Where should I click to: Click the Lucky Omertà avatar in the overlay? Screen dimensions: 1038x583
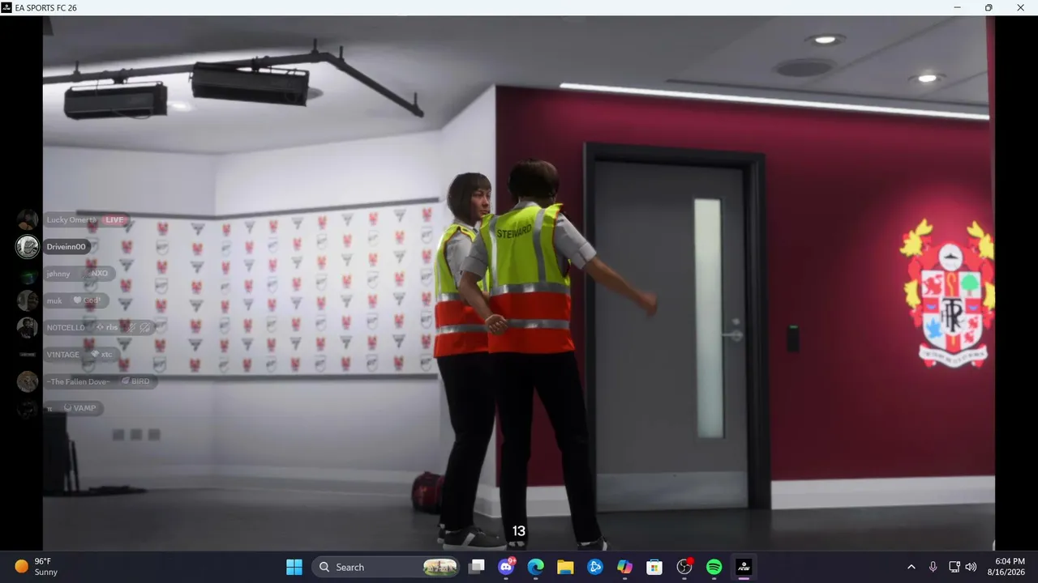[x=28, y=219]
